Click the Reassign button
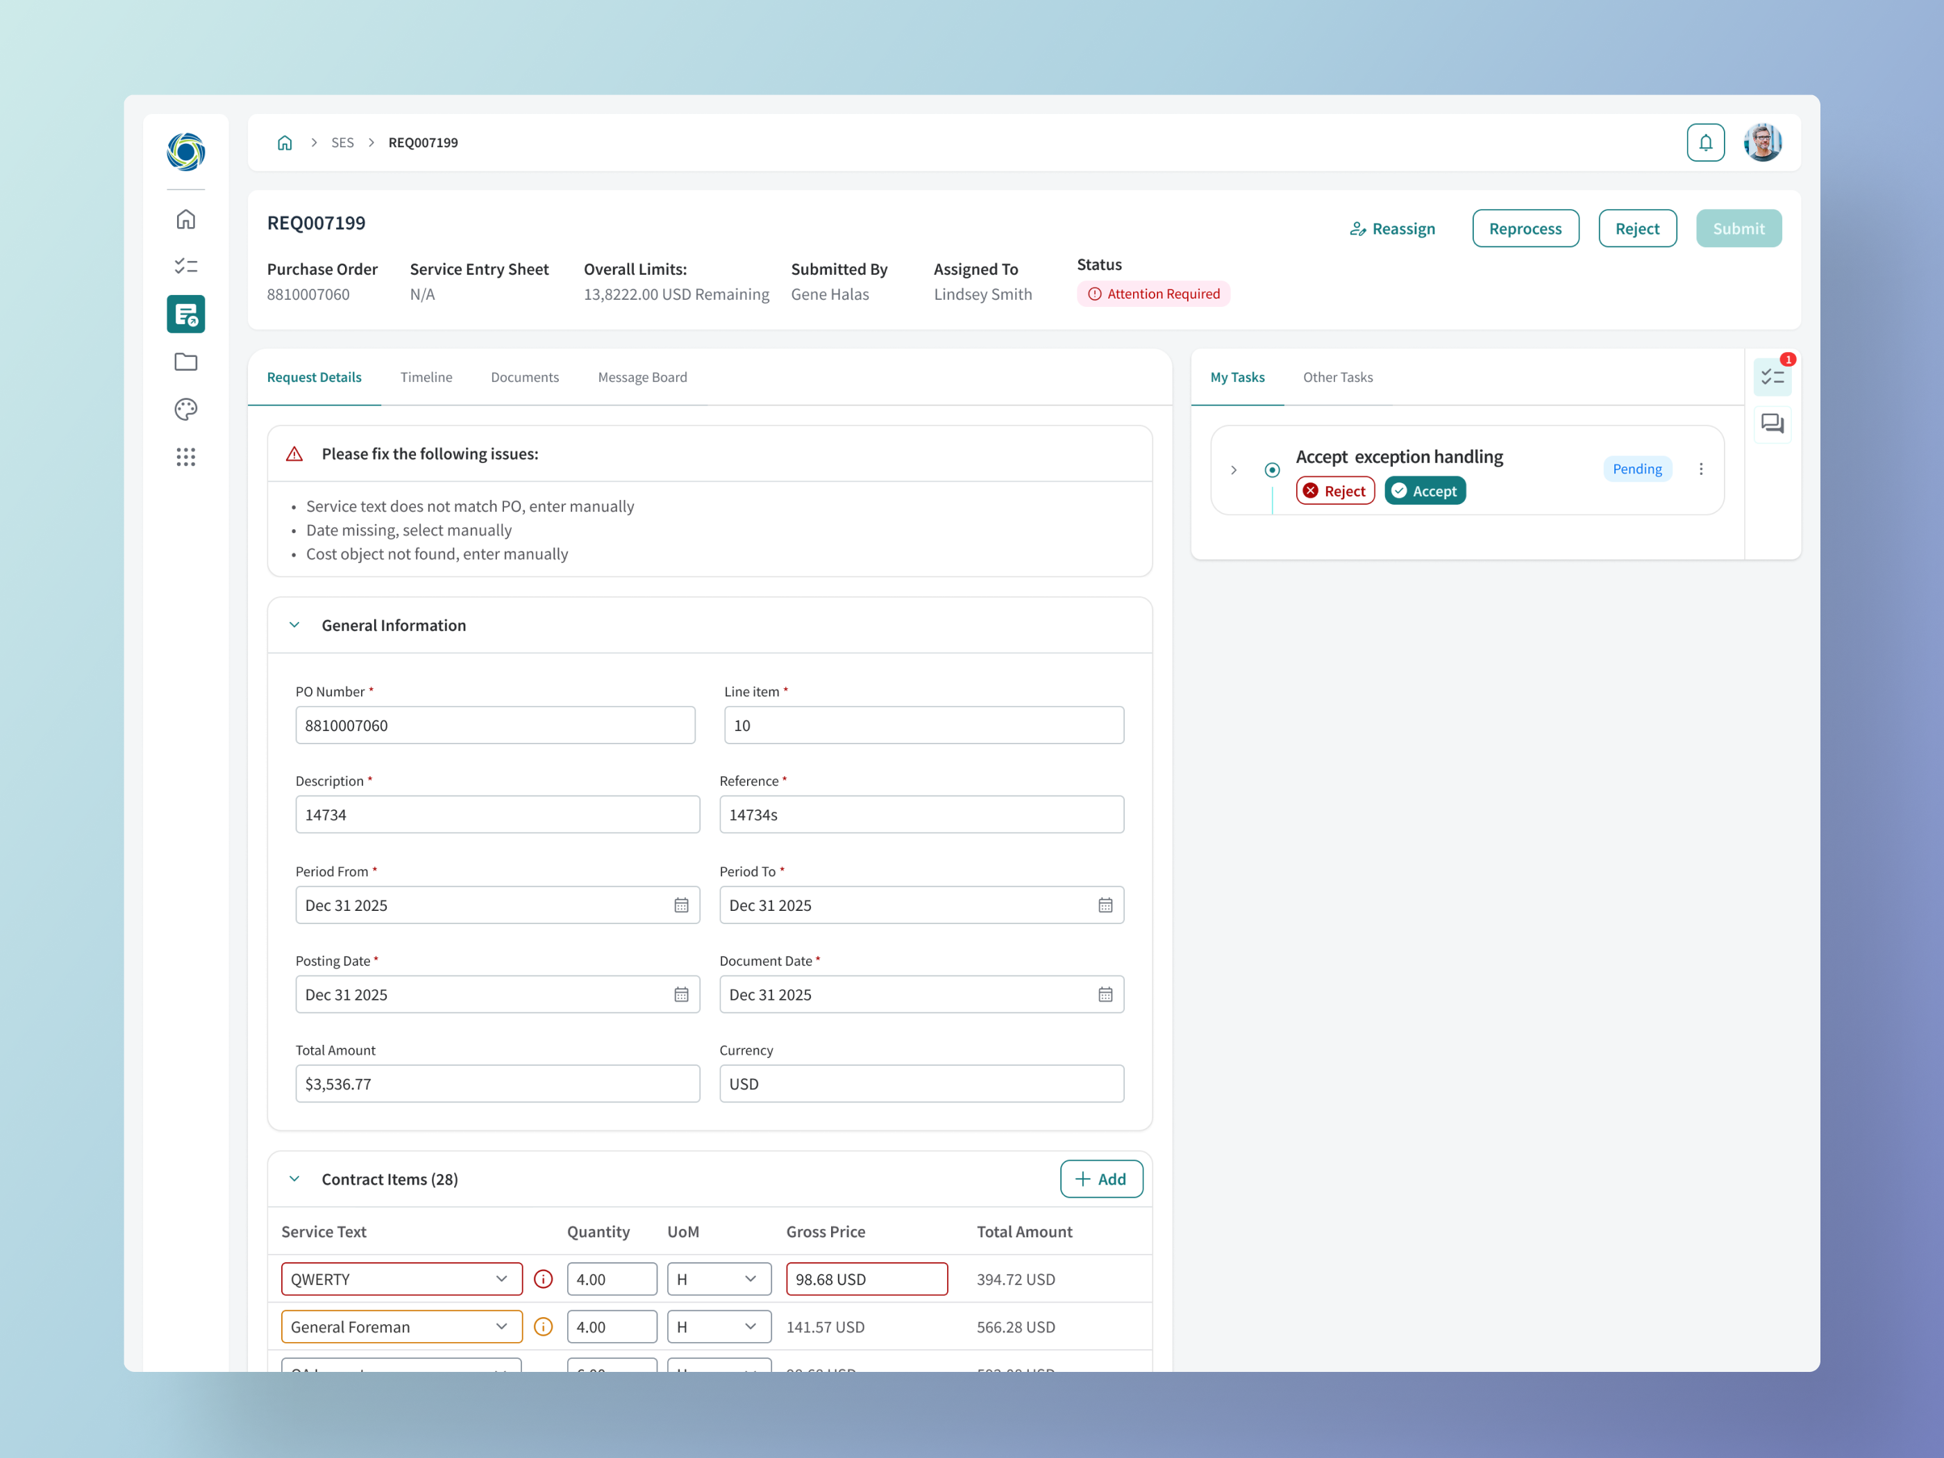Image resolution: width=1944 pixels, height=1458 pixels. 1393,228
